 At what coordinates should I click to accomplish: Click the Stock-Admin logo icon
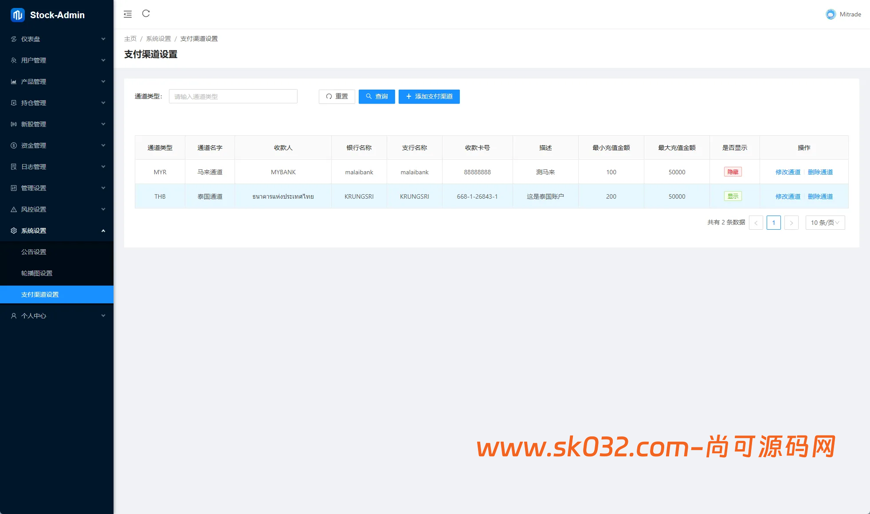point(17,15)
